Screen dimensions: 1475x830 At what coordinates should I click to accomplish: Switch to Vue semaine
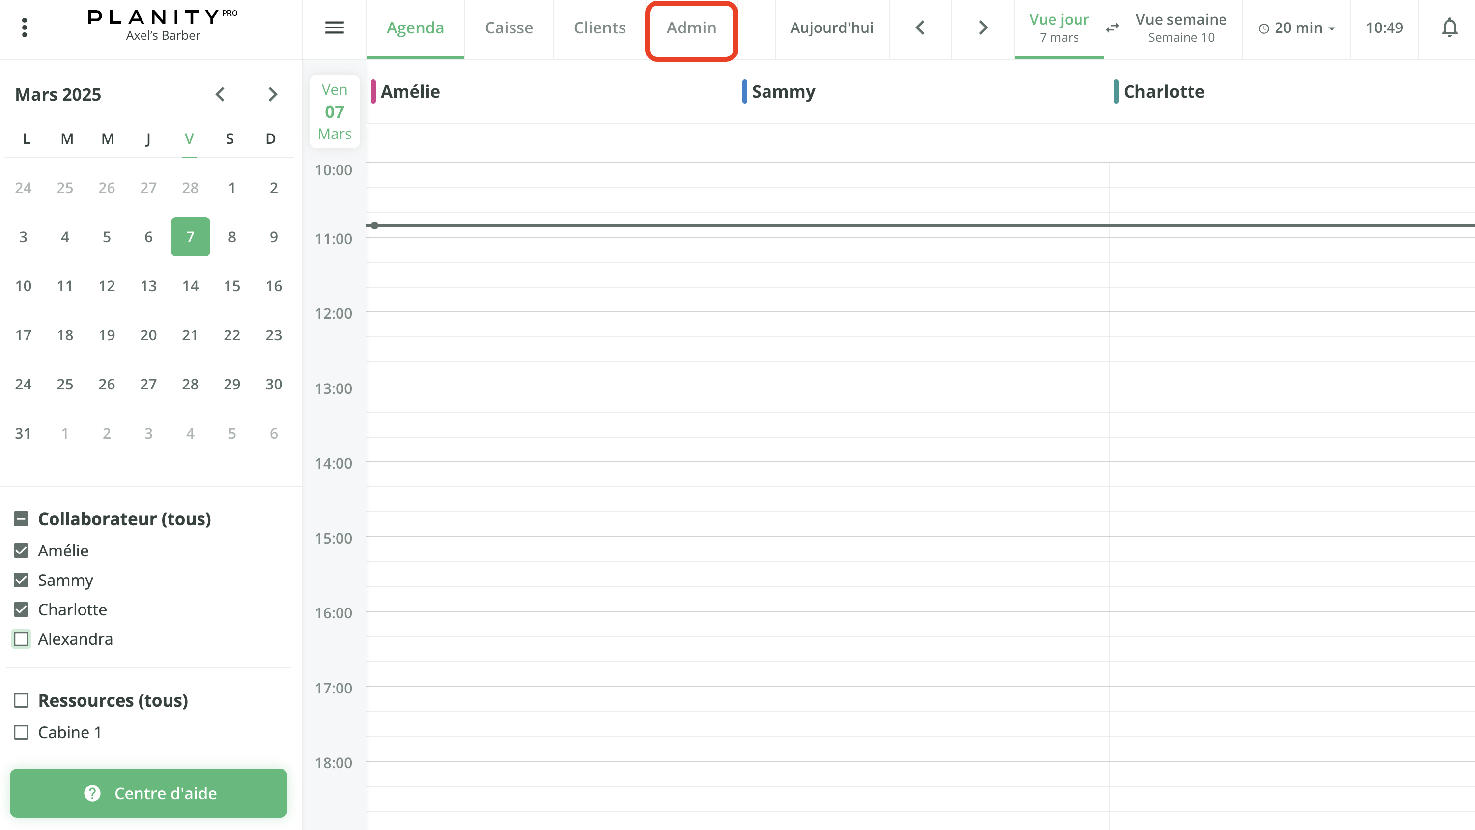point(1181,27)
